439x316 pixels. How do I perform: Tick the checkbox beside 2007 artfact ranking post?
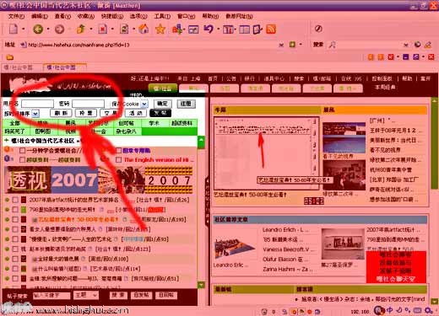[x=15, y=200]
